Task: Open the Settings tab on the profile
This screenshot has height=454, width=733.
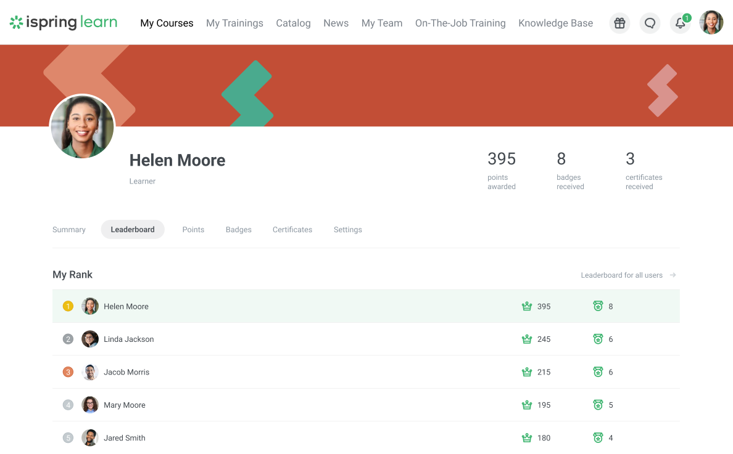Action: pos(347,229)
